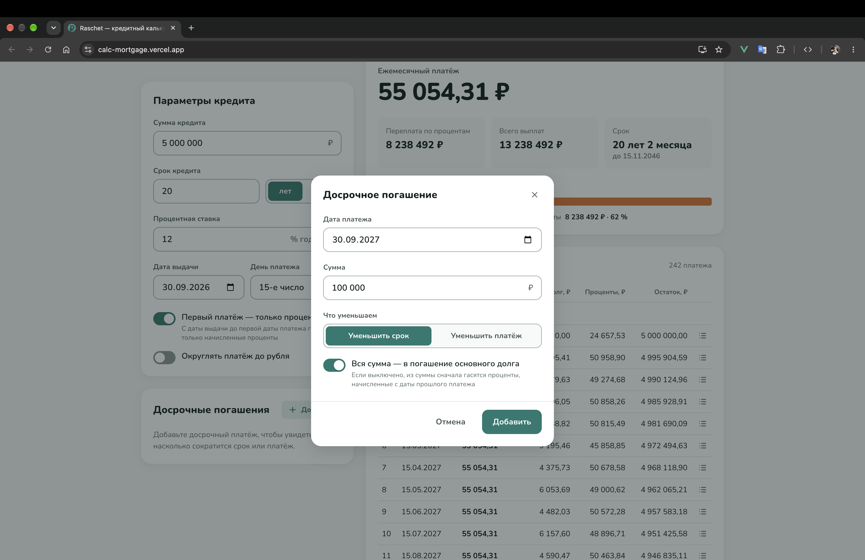Click the Добавить button

point(511,422)
